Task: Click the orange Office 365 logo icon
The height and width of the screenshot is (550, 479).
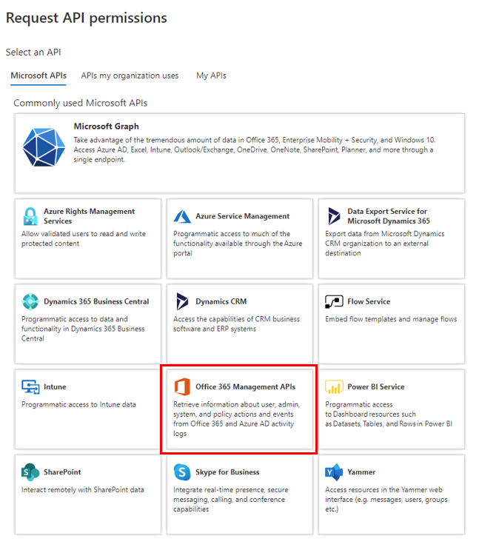Action: [x=182, y=386]
